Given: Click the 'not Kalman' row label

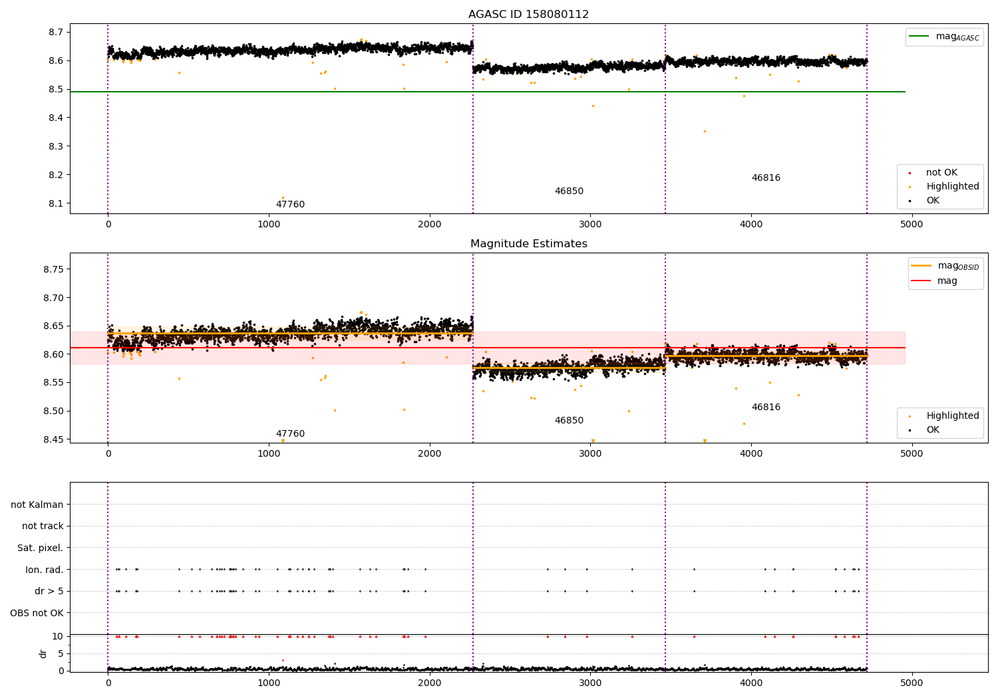Looking at the screenshot, I should point(37,505).
